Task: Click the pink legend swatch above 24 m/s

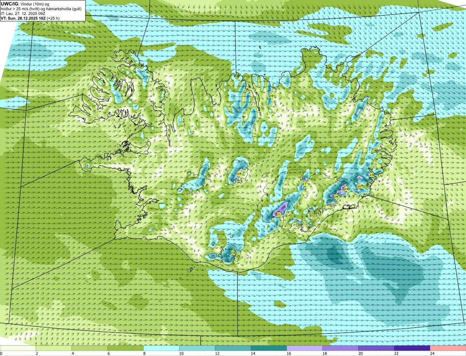Action: (448, 348)
